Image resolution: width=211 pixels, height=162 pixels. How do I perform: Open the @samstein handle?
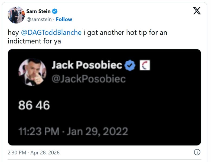[x=39, y=19]
